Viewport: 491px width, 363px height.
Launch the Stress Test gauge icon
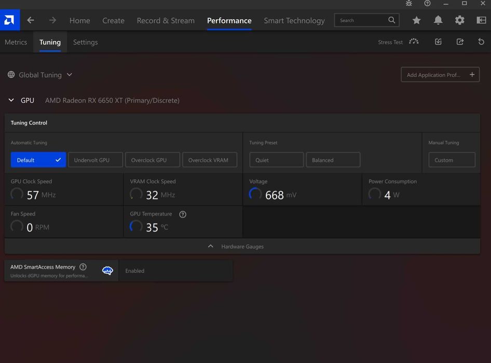414,42
